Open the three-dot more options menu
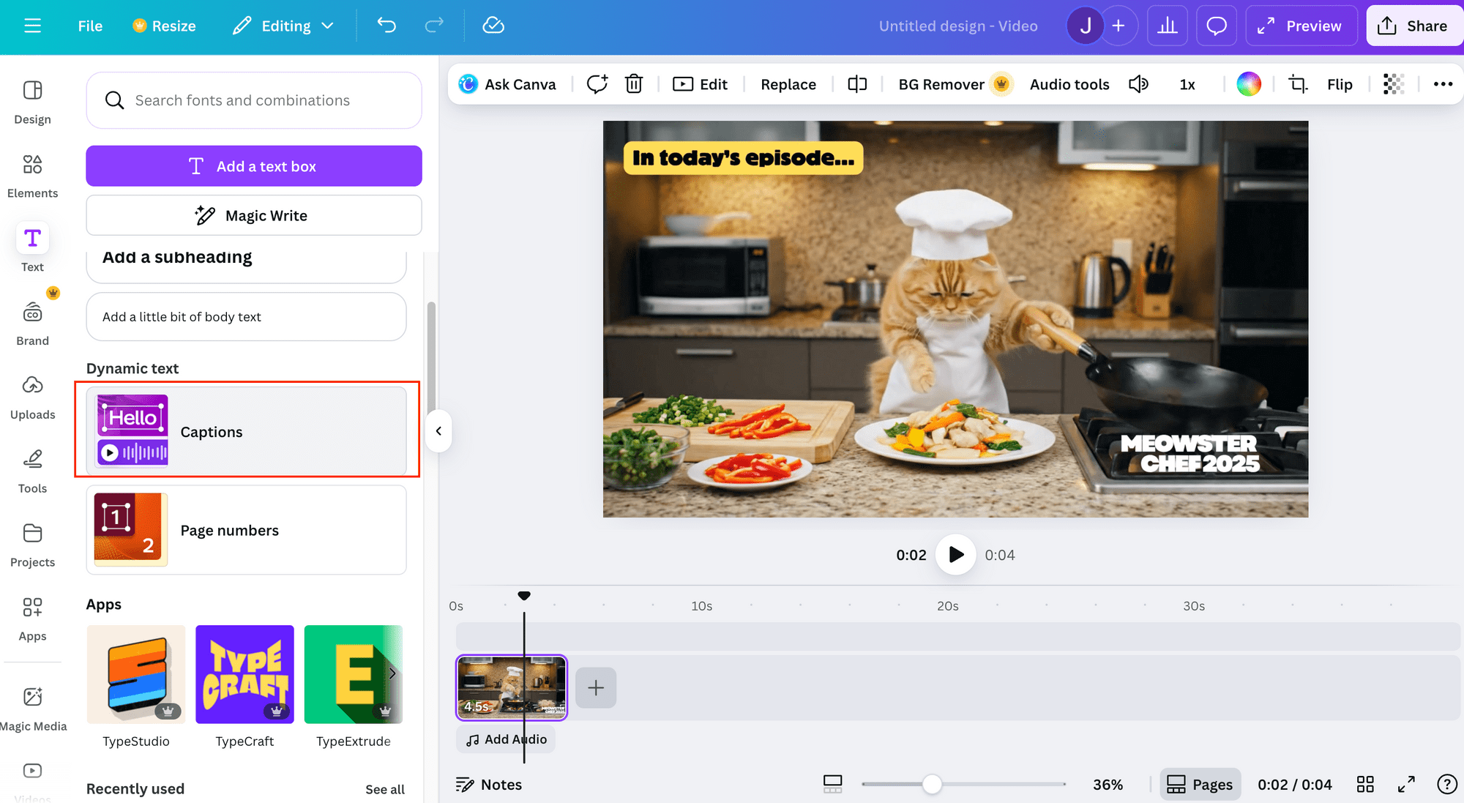 [x=1443, y=84]
